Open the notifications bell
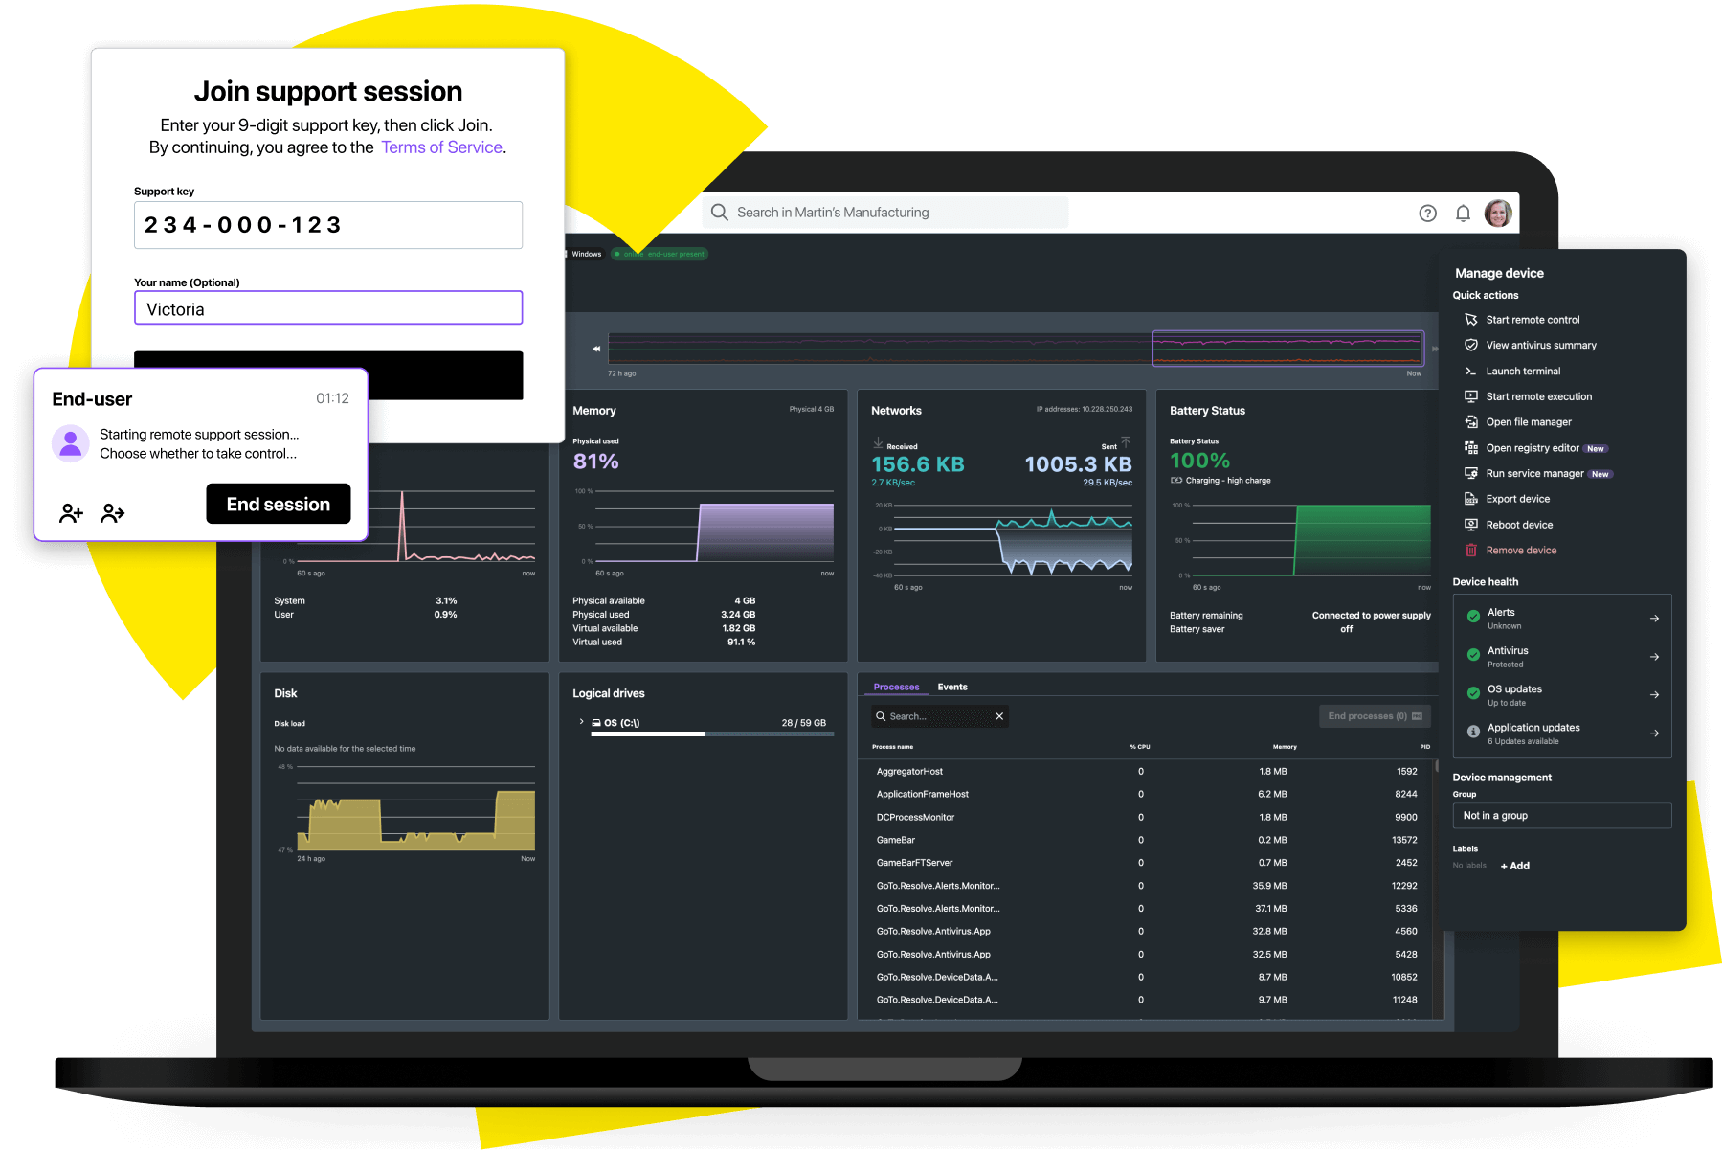 click(x=1463, y=214)
